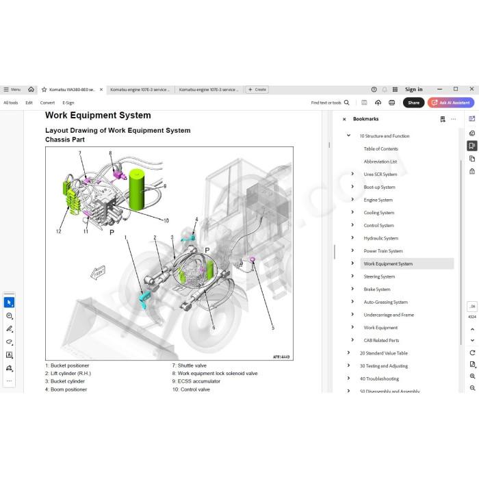Click the upload to cloud icon
Viewport: 479px width, 479px height.
coord(378,103)
